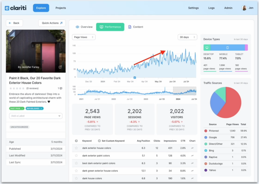The width and height of the screenshot is (259, 184).
Task: Click the keyword table help question icon
Action: [x=76, y=141]
